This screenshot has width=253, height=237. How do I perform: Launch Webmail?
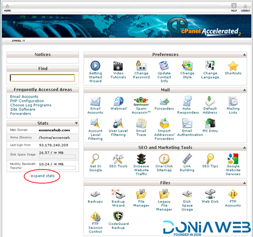tap(118, 103)
